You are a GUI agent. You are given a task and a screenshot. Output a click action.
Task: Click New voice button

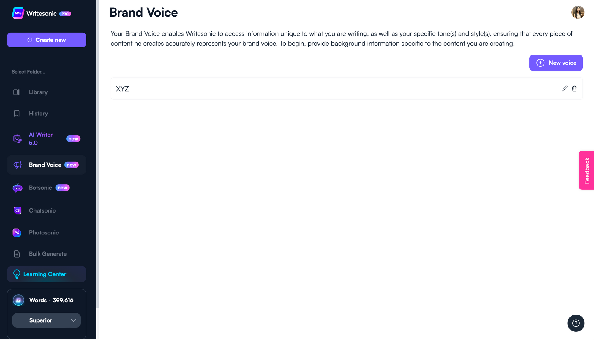(556, 63)
